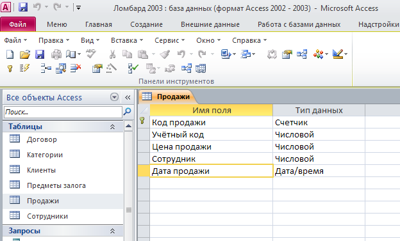Click the Save floppy icon in the toolbar

40,54
